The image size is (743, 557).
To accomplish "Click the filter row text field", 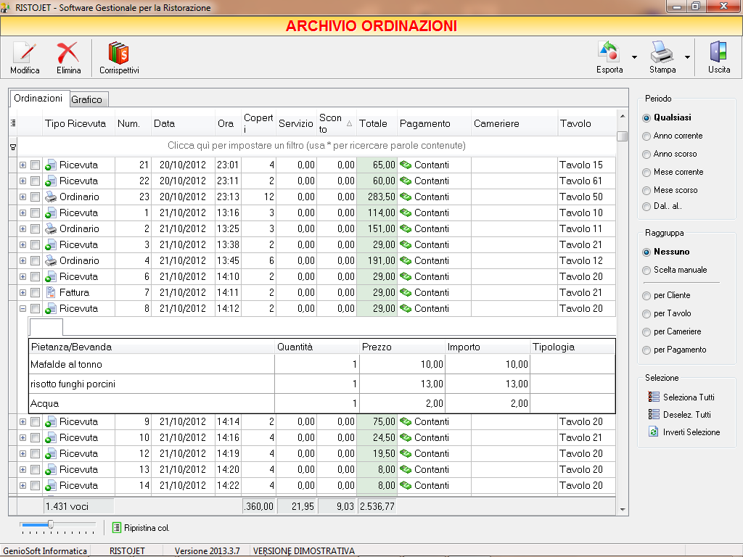I will (316, 145).
